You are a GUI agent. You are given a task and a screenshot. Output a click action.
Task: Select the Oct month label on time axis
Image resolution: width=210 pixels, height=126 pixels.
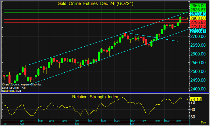[132, 124]
